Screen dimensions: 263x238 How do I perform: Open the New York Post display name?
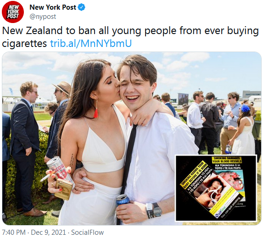click(53, 7)
